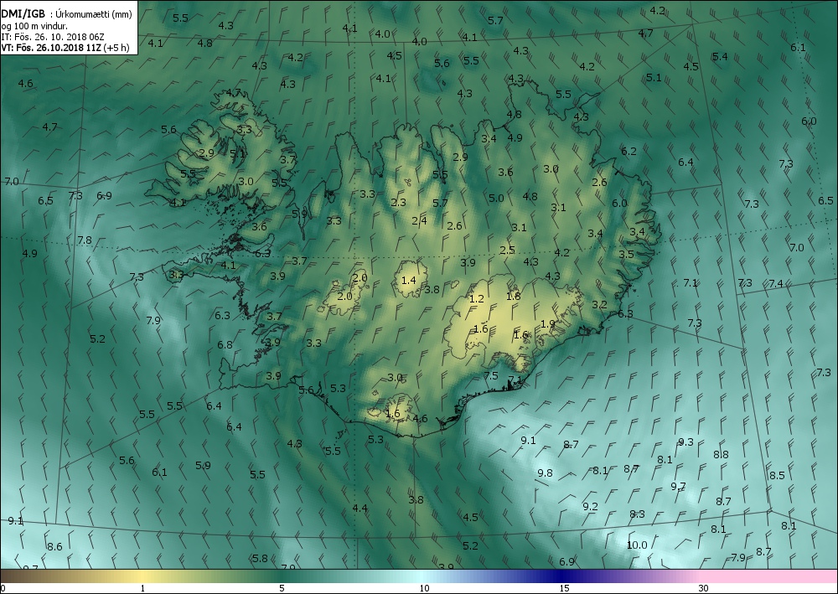The image size is (838, 594).
Task: Click the map value '6.8'
Action: coord(225,344)
